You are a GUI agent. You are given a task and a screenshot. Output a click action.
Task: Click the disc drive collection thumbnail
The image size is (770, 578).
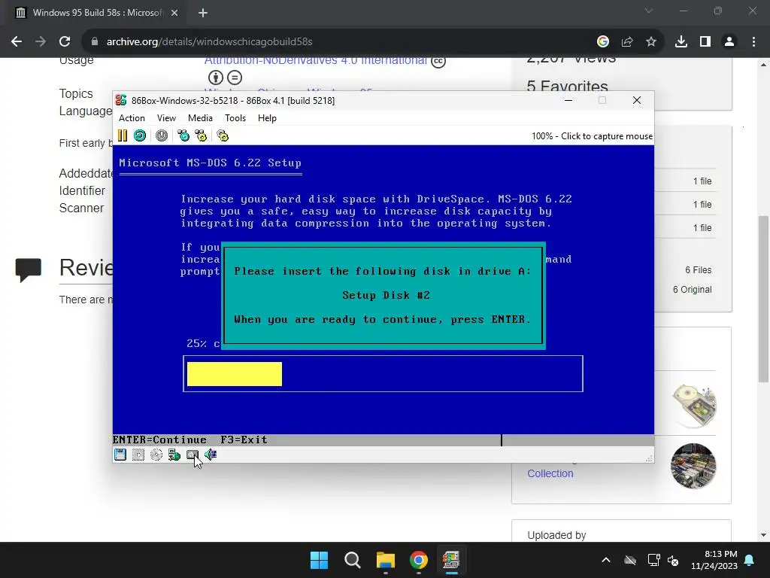(x=694, y=404)
